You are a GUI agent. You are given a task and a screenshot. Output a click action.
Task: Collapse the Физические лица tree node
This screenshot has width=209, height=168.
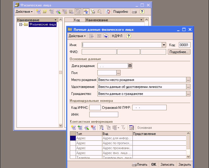tap(21, 24)
